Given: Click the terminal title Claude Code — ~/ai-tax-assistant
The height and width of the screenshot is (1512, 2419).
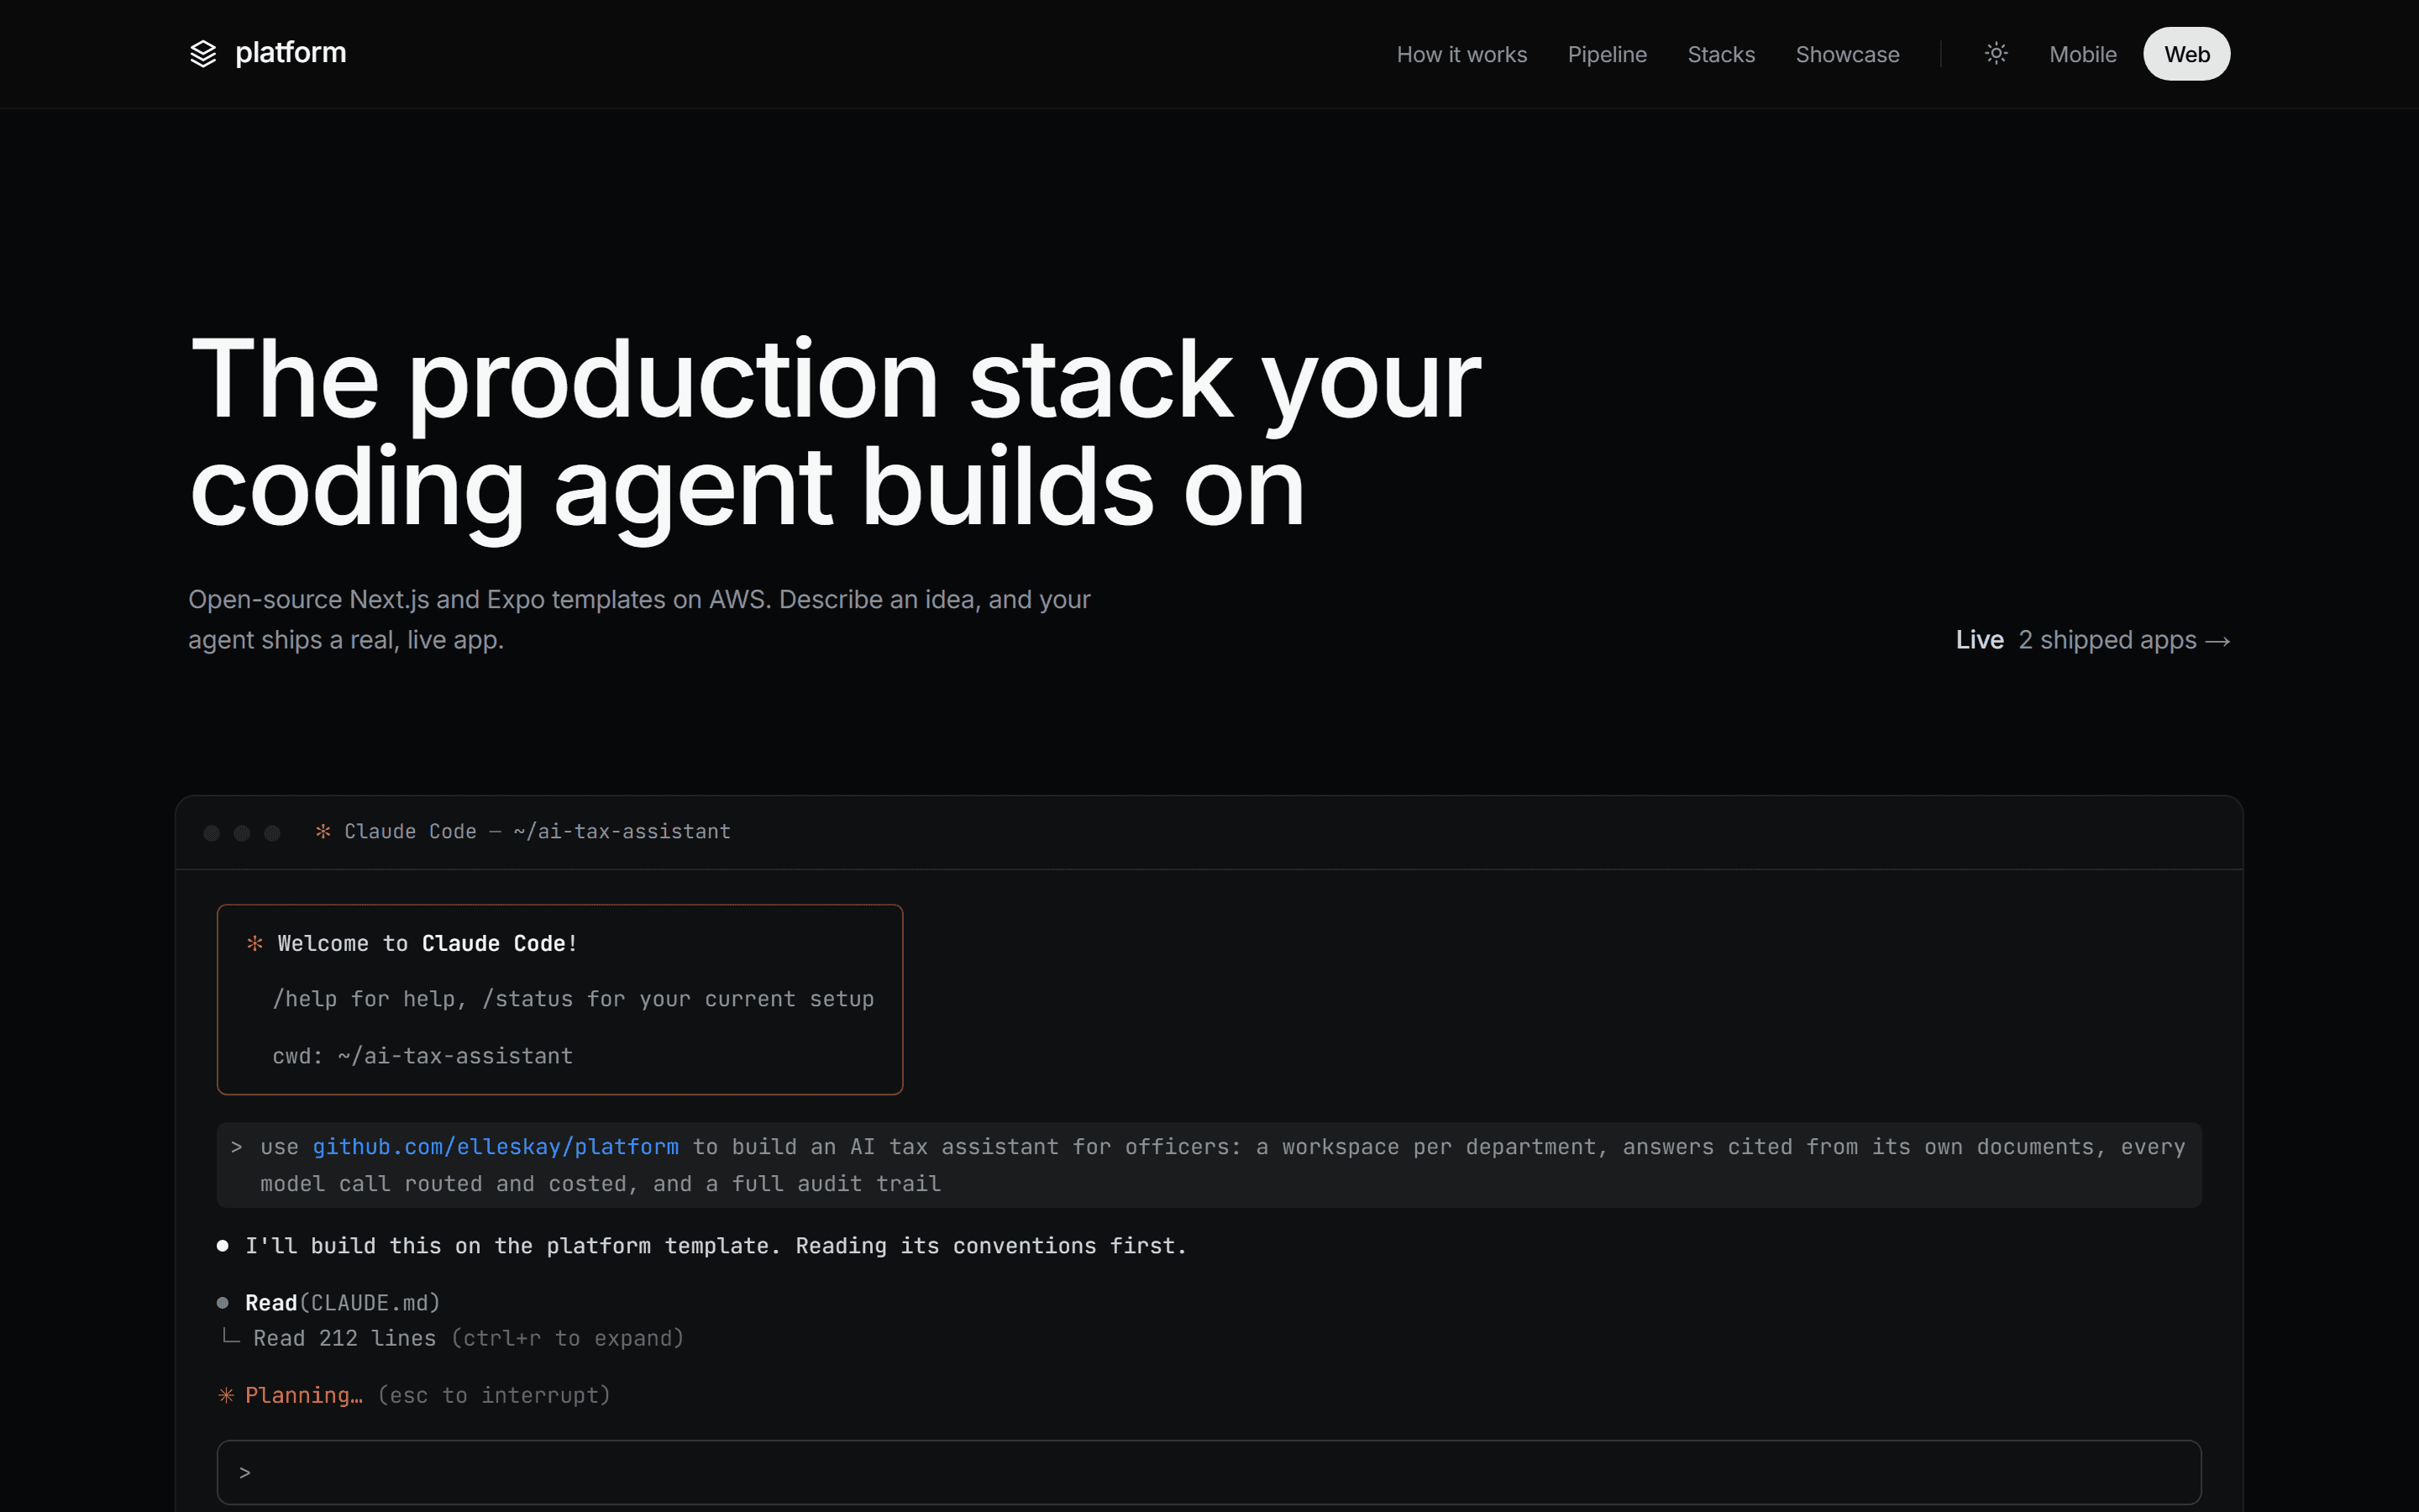Looking at the screenshot, I should pyautogui.click(x=537, y=831).
